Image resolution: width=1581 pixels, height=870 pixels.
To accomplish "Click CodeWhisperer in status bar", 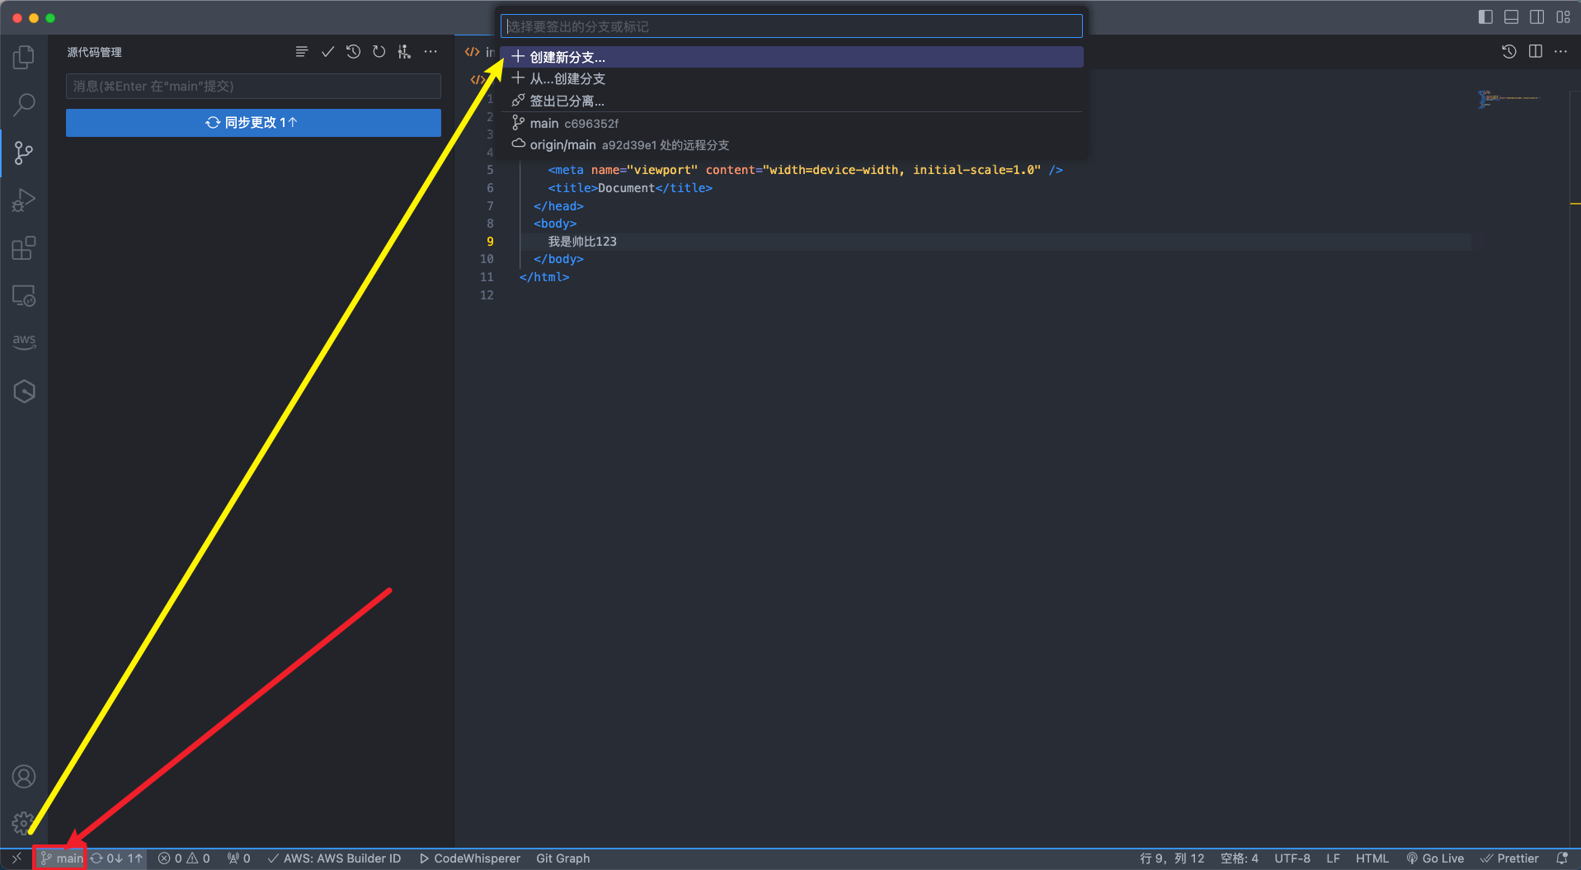I will click(x=470, y=858).
